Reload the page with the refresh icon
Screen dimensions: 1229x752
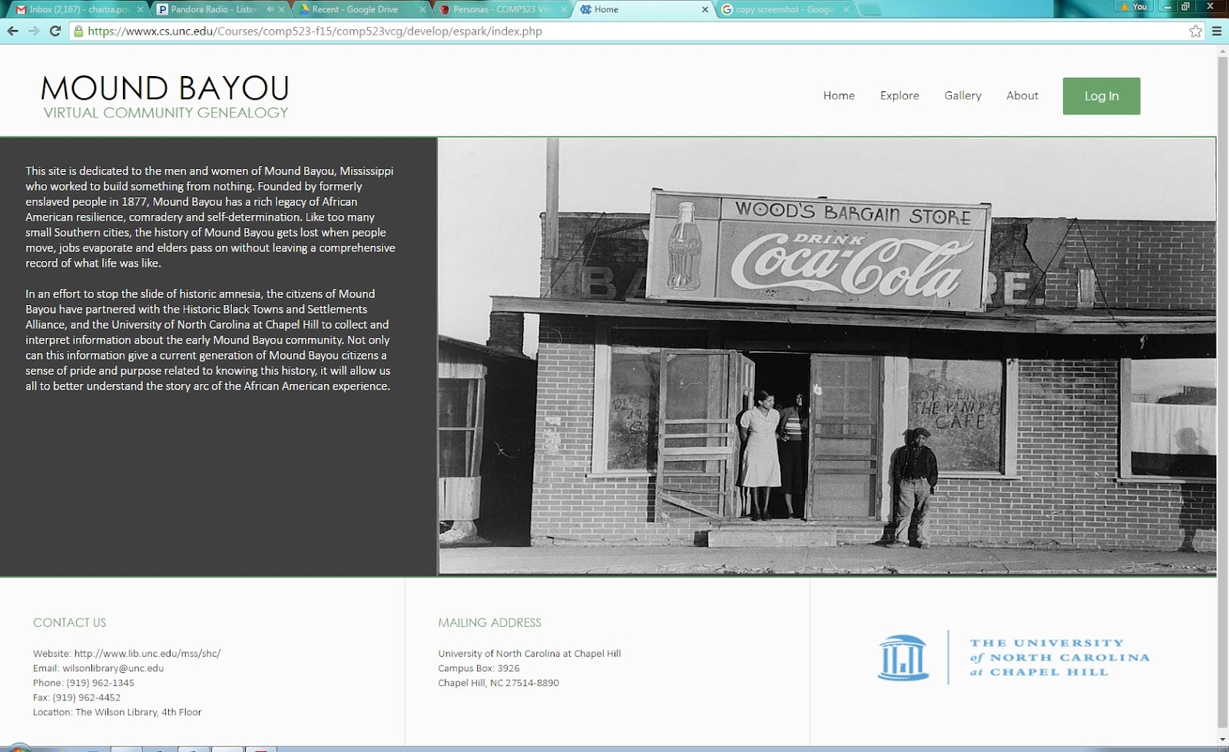[55, 31]
